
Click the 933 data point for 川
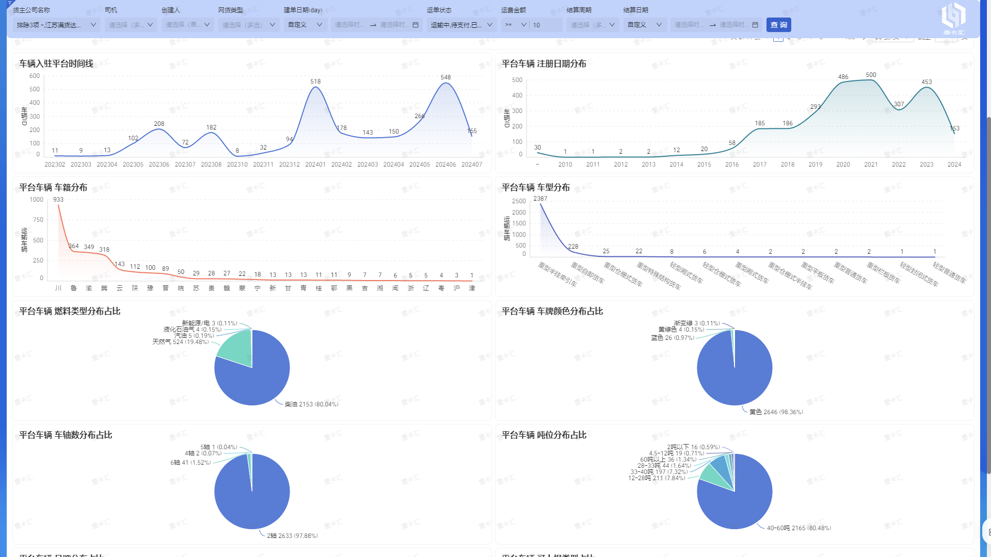[58, 205]
